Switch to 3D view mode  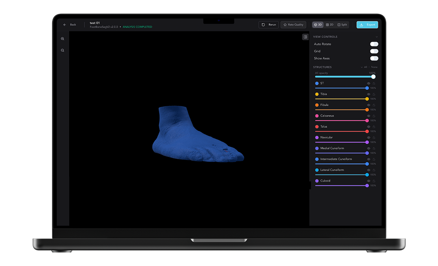coord(318,24)
